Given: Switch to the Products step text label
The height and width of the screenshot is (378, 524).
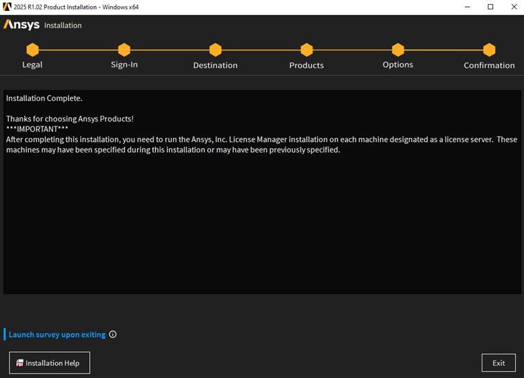Looking at the screenshot, I should click(306, 65).
